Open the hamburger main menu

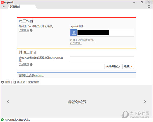tap(149, 7)
